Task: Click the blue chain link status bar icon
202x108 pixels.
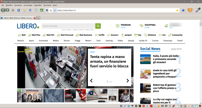Action: pyautogui.click(x=125, y=106)
